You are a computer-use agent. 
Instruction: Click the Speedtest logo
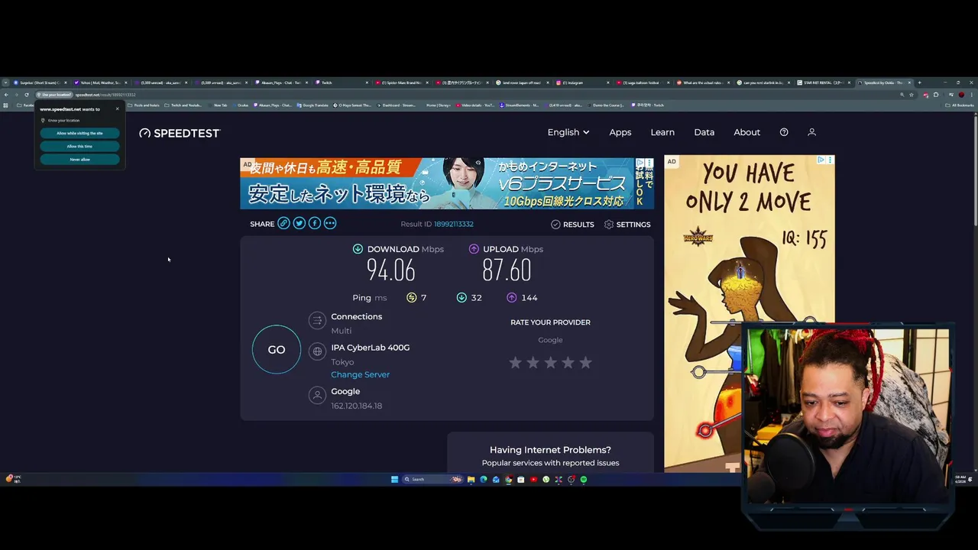coord(180,133)
